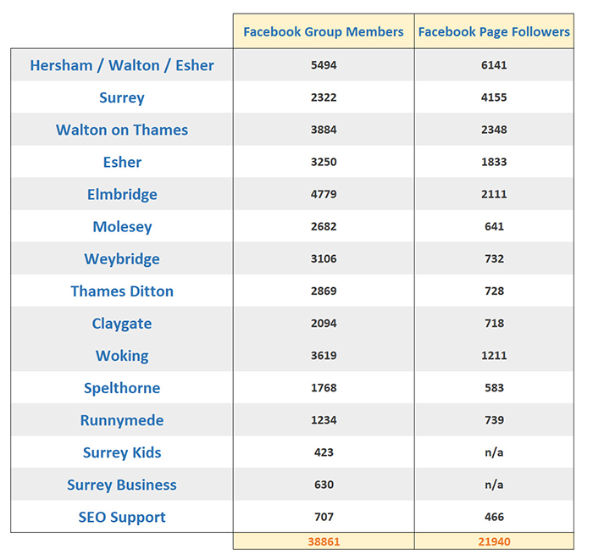Select the Weybridge row label
The height and width of the screenshot is (560, 593).
[x=122, y=258]
